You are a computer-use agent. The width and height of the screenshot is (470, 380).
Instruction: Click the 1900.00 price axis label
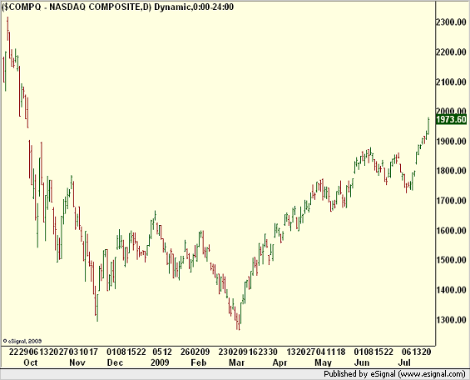click(x=451, y=141)
